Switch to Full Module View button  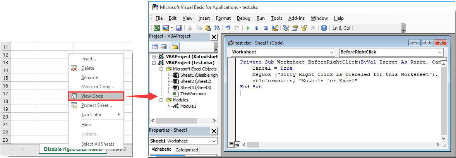pos(237,144)
